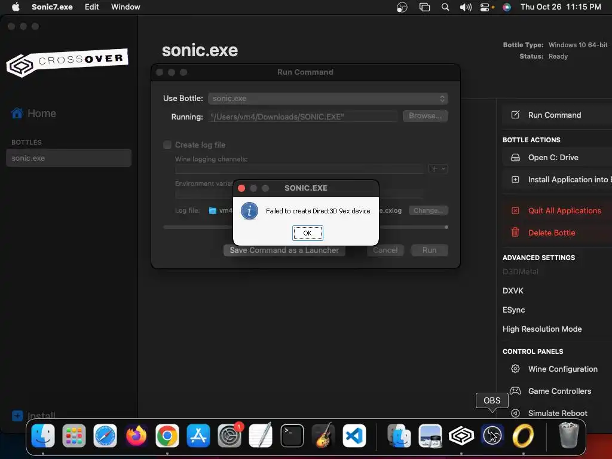
Task: Open Wine Configuration gear icon
Action: [x=515, y=369]
